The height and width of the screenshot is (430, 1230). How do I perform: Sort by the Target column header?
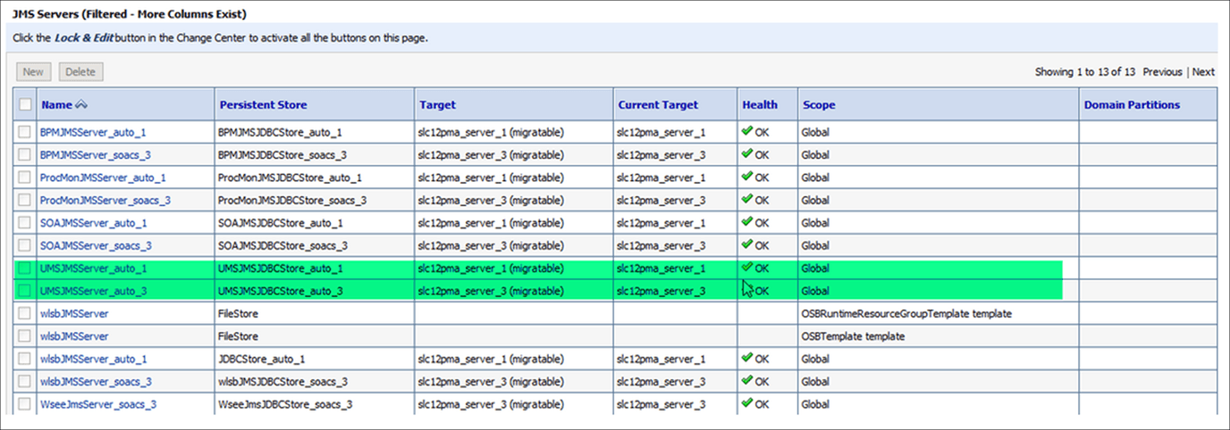(x=437, y=104)
